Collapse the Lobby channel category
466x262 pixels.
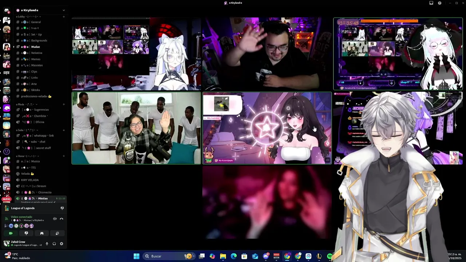(28, 17)
